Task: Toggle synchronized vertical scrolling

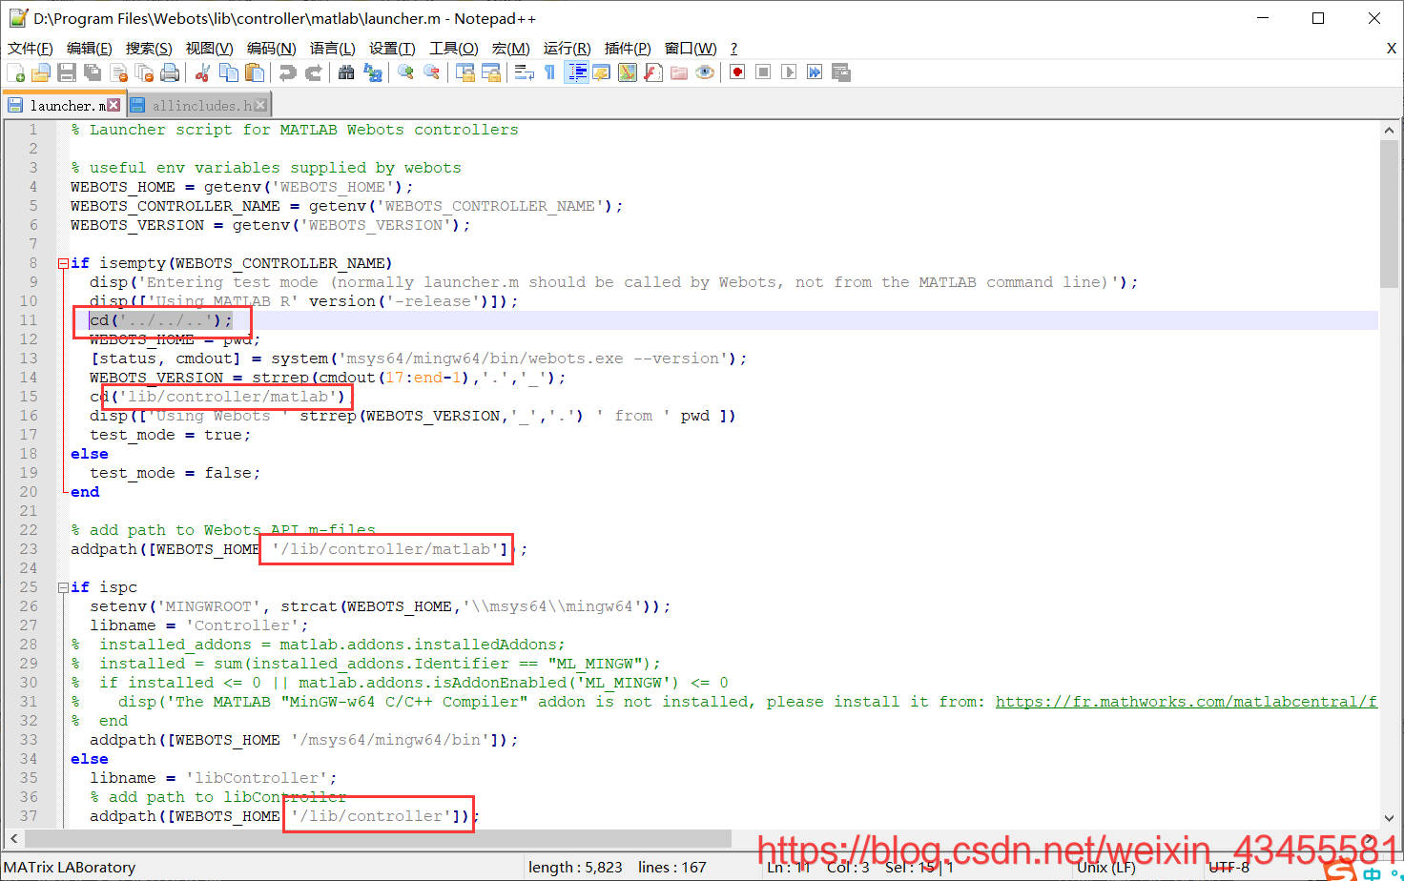Action: tap(465, 72)
